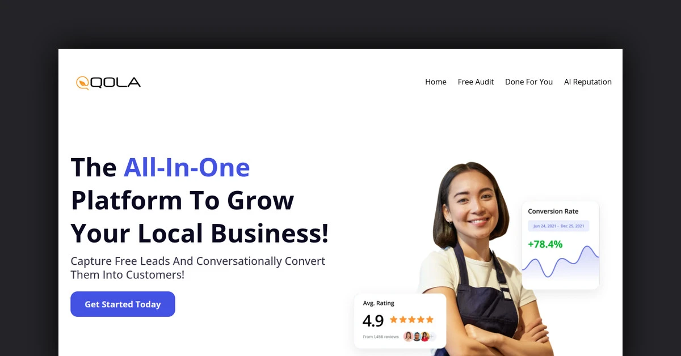The image size is (681, 356).
Task: Select the second reviewer avatar with beard
Action: [417, 337]
